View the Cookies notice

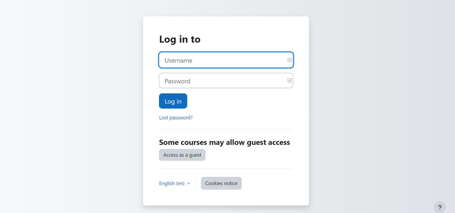[x=221, y=183]
